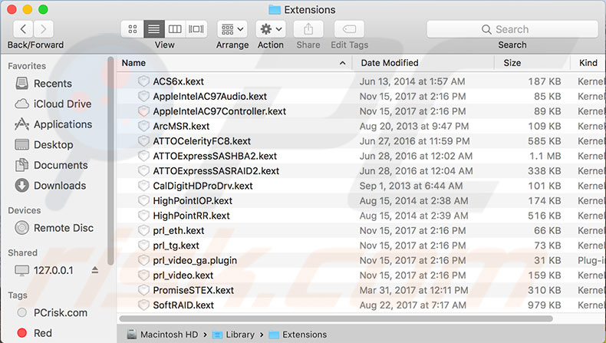This screenshot has width=606, height=343.
Task: Select AppleIntelAC97Controller.kext file
Action: 219,111
